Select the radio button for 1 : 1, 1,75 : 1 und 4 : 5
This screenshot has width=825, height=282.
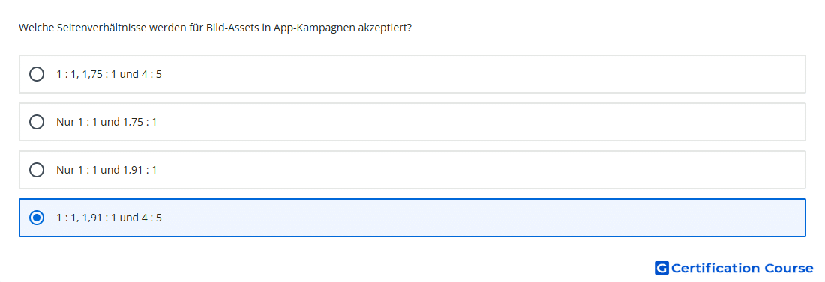click(37, 74)
